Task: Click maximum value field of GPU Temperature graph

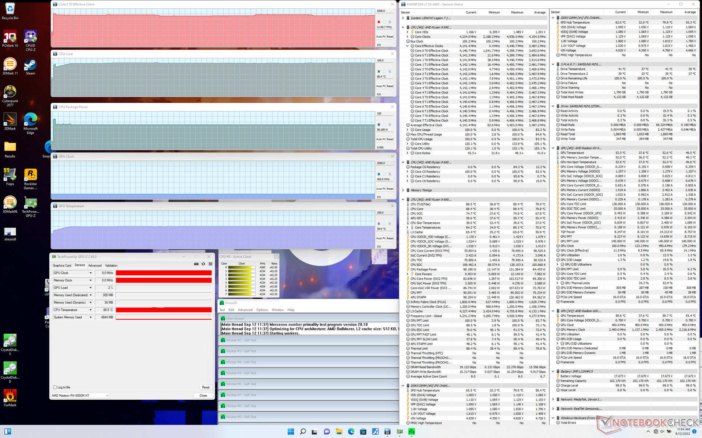Action: click(385, 212)
